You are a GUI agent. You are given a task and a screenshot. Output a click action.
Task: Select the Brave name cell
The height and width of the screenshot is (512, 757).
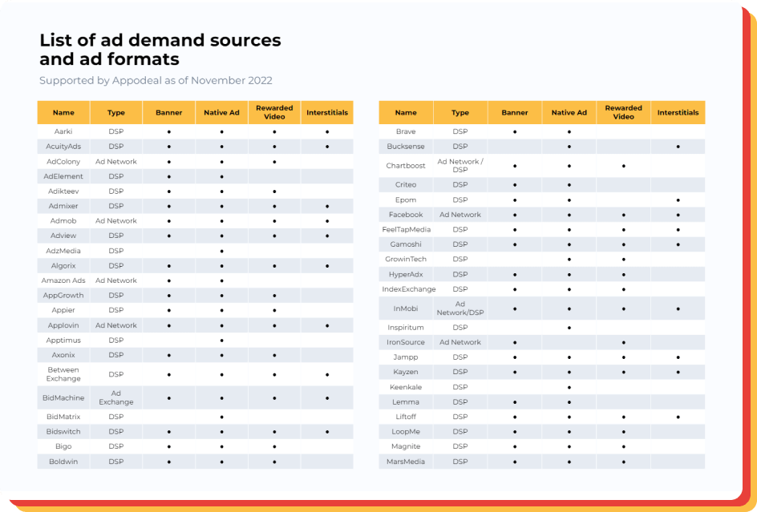click(x=406, y=131)
